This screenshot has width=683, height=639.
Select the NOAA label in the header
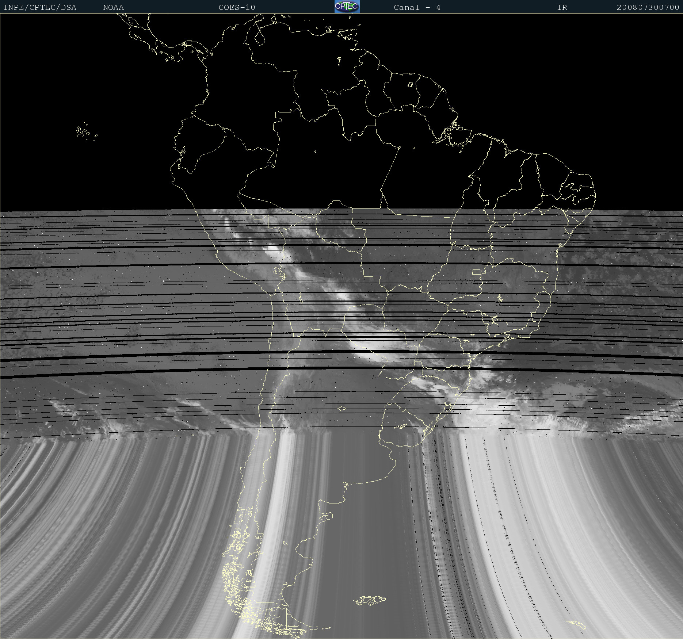(113, 7)
